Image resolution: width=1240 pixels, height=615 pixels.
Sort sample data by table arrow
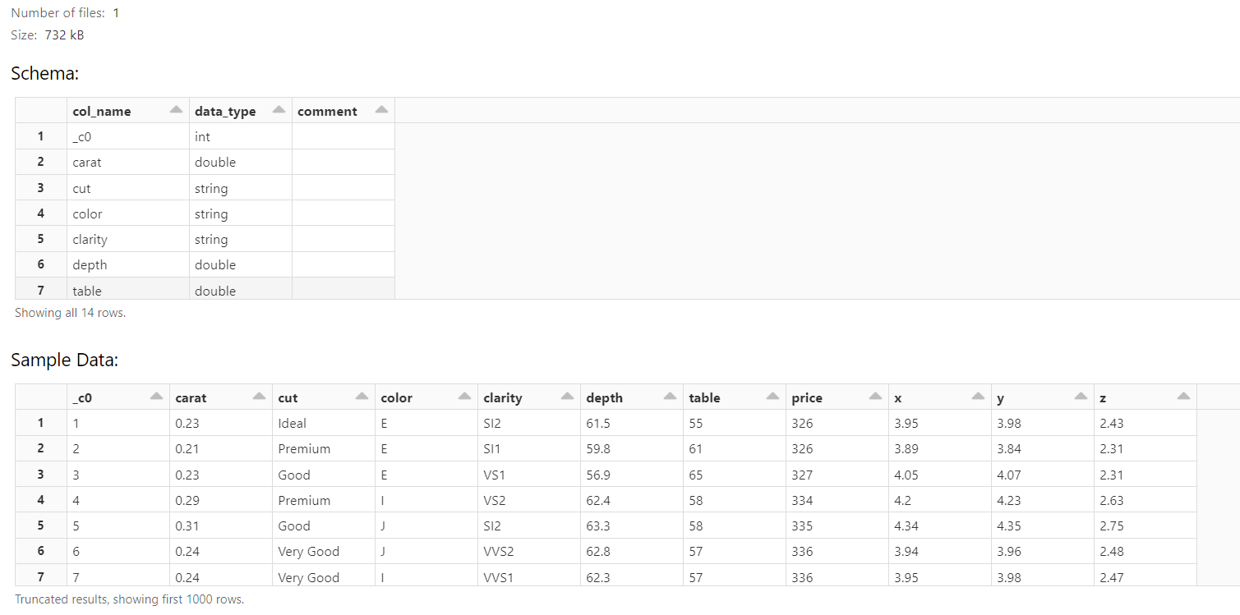pyautogui.click(x=772, y=397)
